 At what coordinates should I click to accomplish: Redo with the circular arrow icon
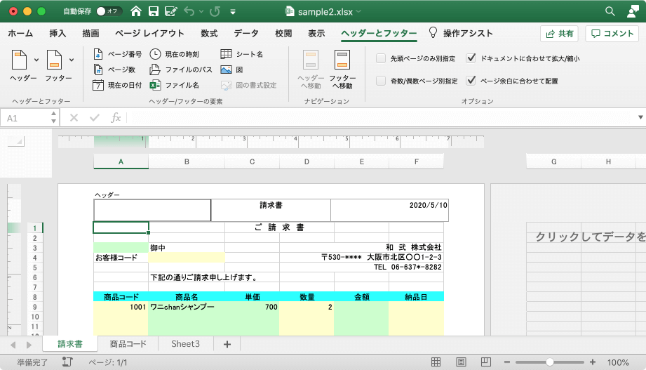215,11
